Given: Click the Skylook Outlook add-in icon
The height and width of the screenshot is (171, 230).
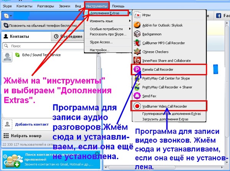Looking at the screenshot, I should tap(137, 25).
